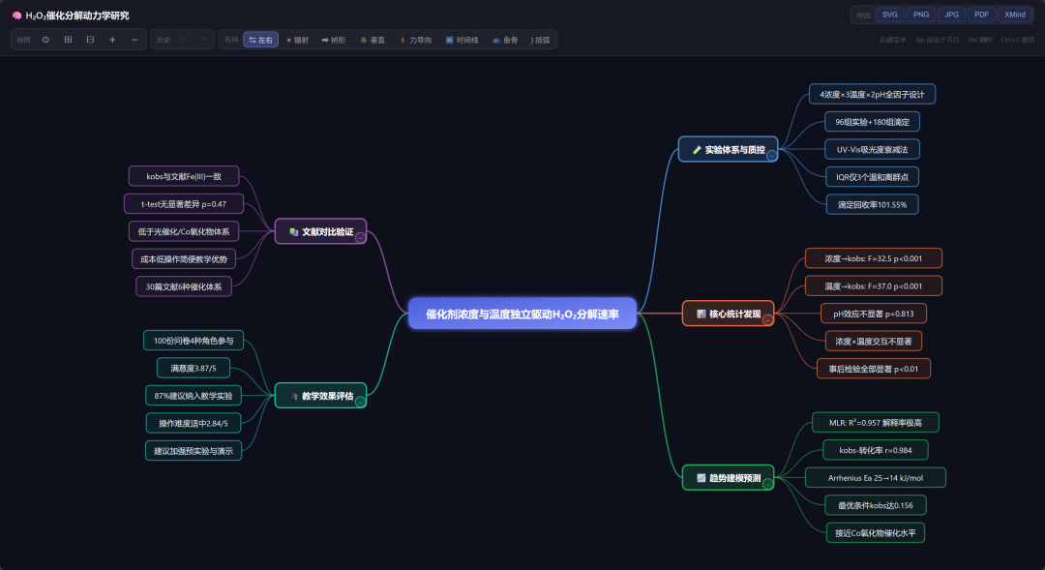
Task: Click the redo arrow in history group
Action: pyautogui.click(x=203, y=40)
